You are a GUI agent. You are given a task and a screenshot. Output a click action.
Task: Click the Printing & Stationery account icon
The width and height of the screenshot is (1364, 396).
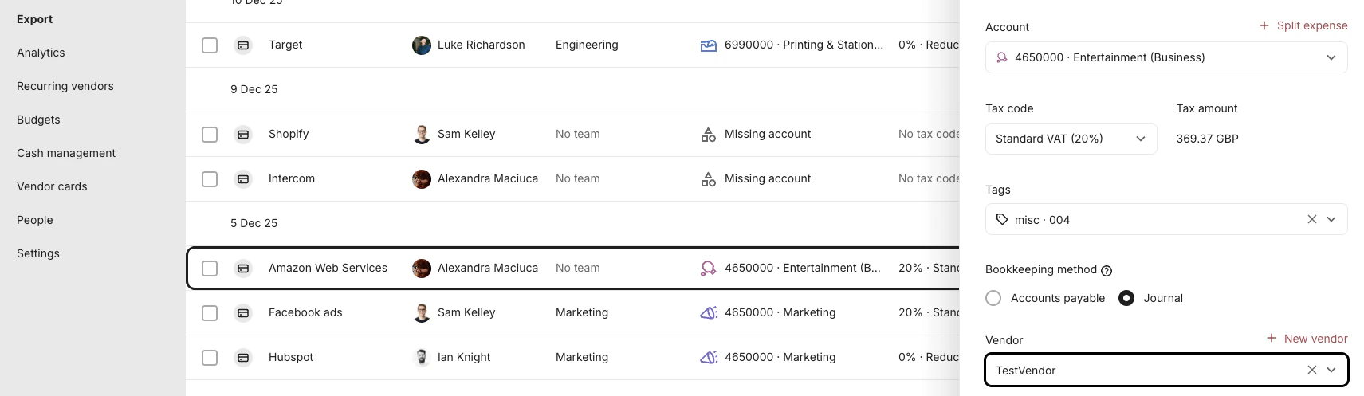(x=708, y=45)
